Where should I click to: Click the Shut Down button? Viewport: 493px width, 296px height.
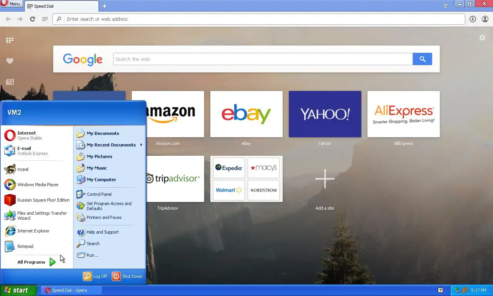pyautogui.click(x=127, y=276)
